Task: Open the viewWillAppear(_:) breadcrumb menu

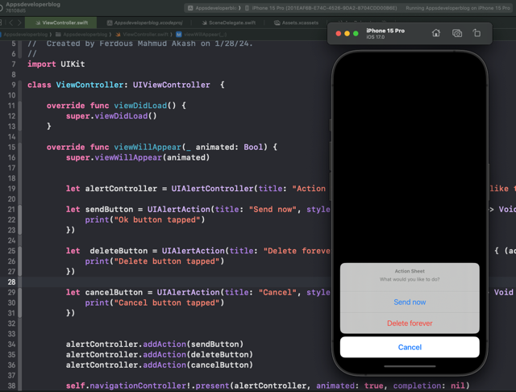Action: click(205, 34)
